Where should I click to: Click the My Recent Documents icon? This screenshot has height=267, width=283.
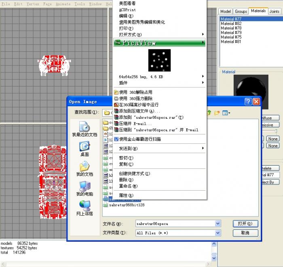pyautogui.click(x=84, y=126)
